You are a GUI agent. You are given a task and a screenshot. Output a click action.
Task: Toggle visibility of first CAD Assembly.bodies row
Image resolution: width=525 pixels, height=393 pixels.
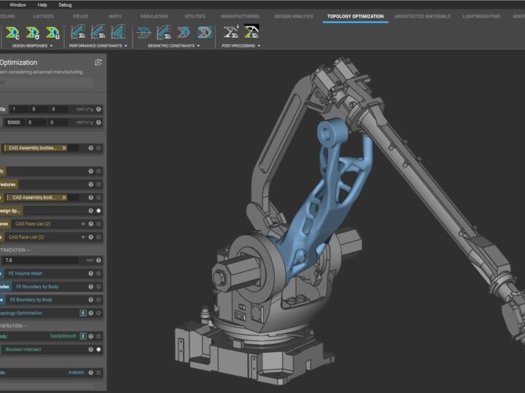click(x=98, y=148)
